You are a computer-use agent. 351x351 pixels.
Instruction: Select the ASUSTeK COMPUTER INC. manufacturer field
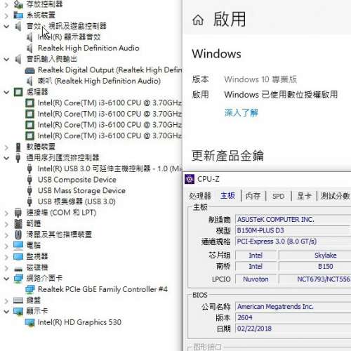[x=293, y=220]
